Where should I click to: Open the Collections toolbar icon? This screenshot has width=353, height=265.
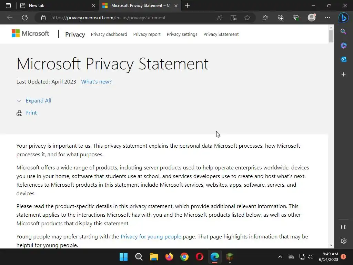(281, 18)
